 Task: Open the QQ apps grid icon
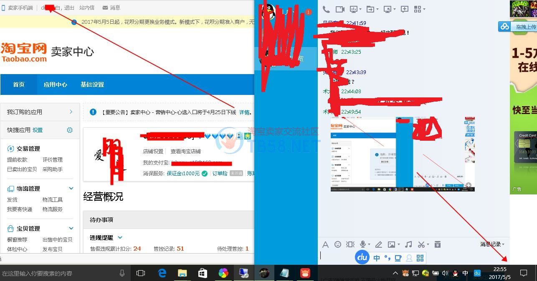(418, 9)
